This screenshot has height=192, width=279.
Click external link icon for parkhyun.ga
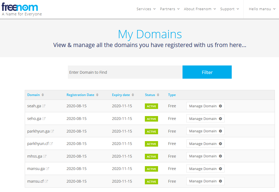pos(52,131)
